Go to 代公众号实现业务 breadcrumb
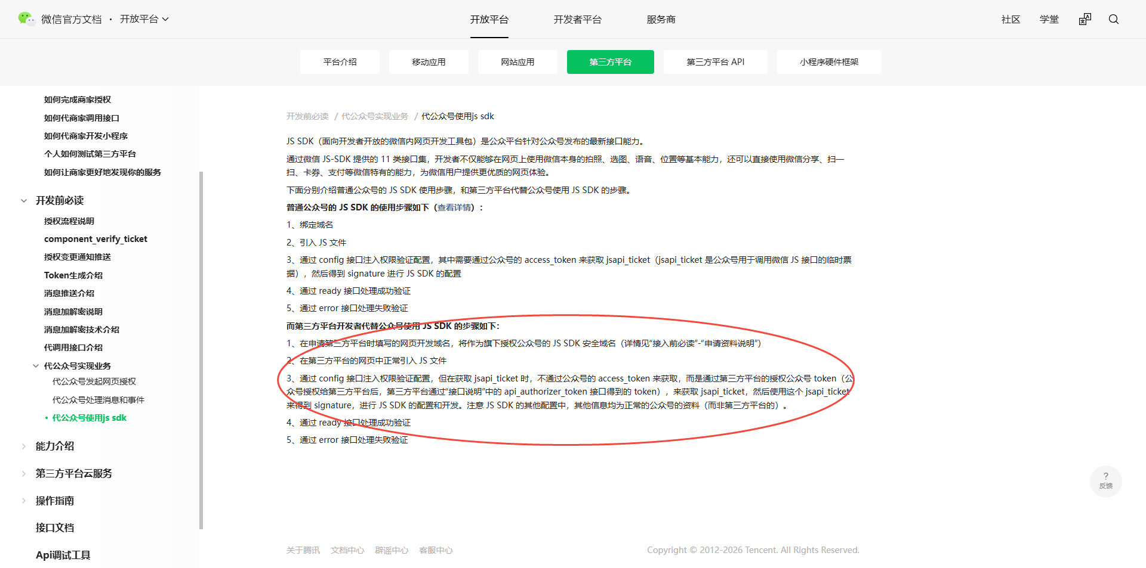 tap(375, 116)
